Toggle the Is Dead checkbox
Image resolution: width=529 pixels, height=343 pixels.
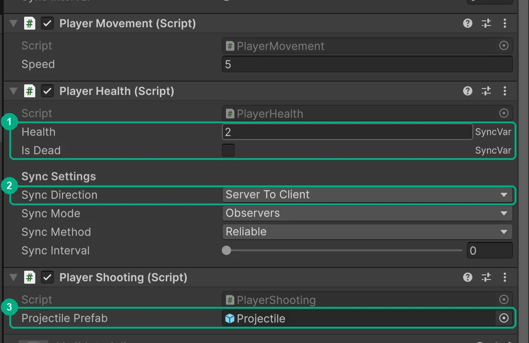pyautogui.click(x=228, y=150)
